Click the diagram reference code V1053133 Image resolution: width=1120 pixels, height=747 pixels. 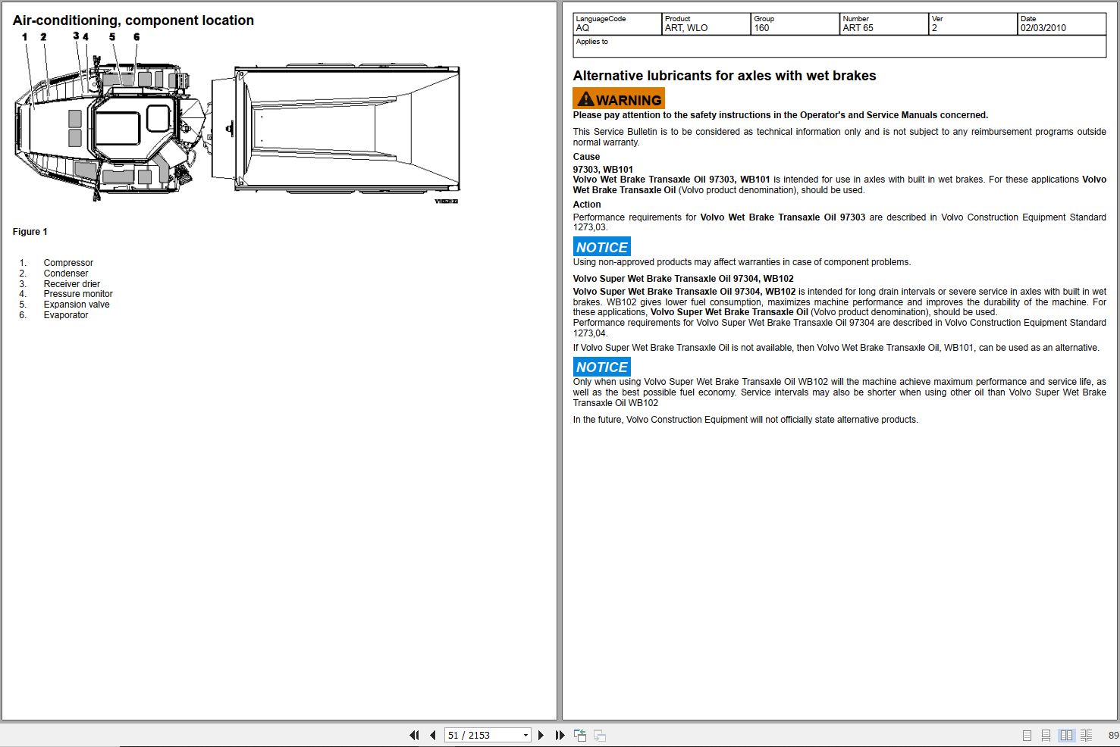tap(447, 202)
